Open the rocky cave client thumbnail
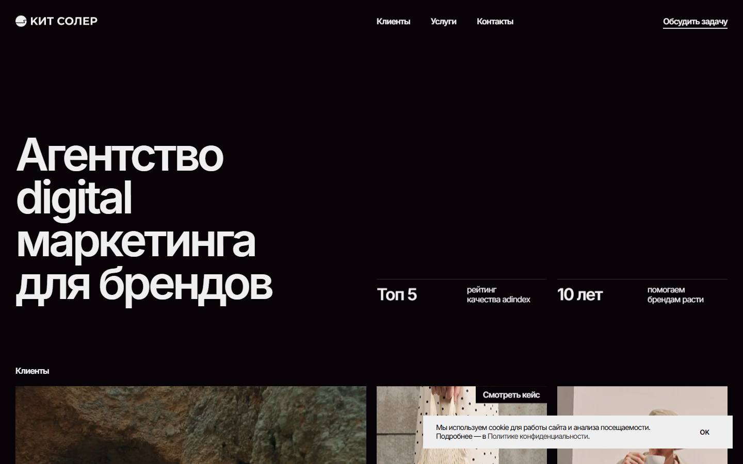743x464 pixels. 191,425
